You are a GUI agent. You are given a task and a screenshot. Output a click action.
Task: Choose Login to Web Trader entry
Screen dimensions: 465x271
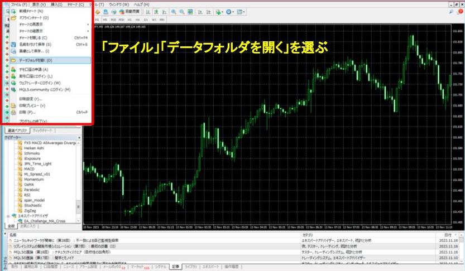tap(50, 83)
